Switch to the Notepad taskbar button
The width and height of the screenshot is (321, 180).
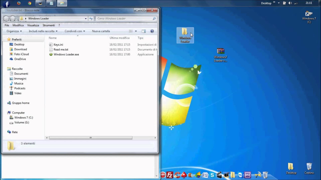coord(51,3)
